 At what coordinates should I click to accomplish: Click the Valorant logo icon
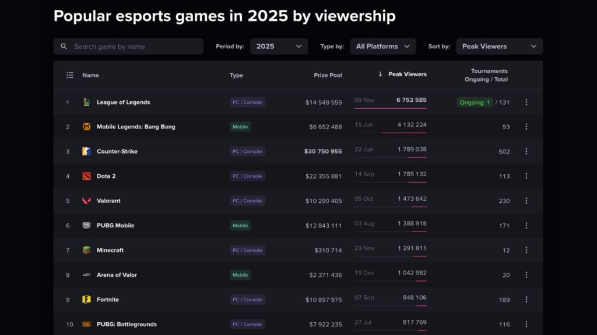pyautogui.click(x=87, y=201)
